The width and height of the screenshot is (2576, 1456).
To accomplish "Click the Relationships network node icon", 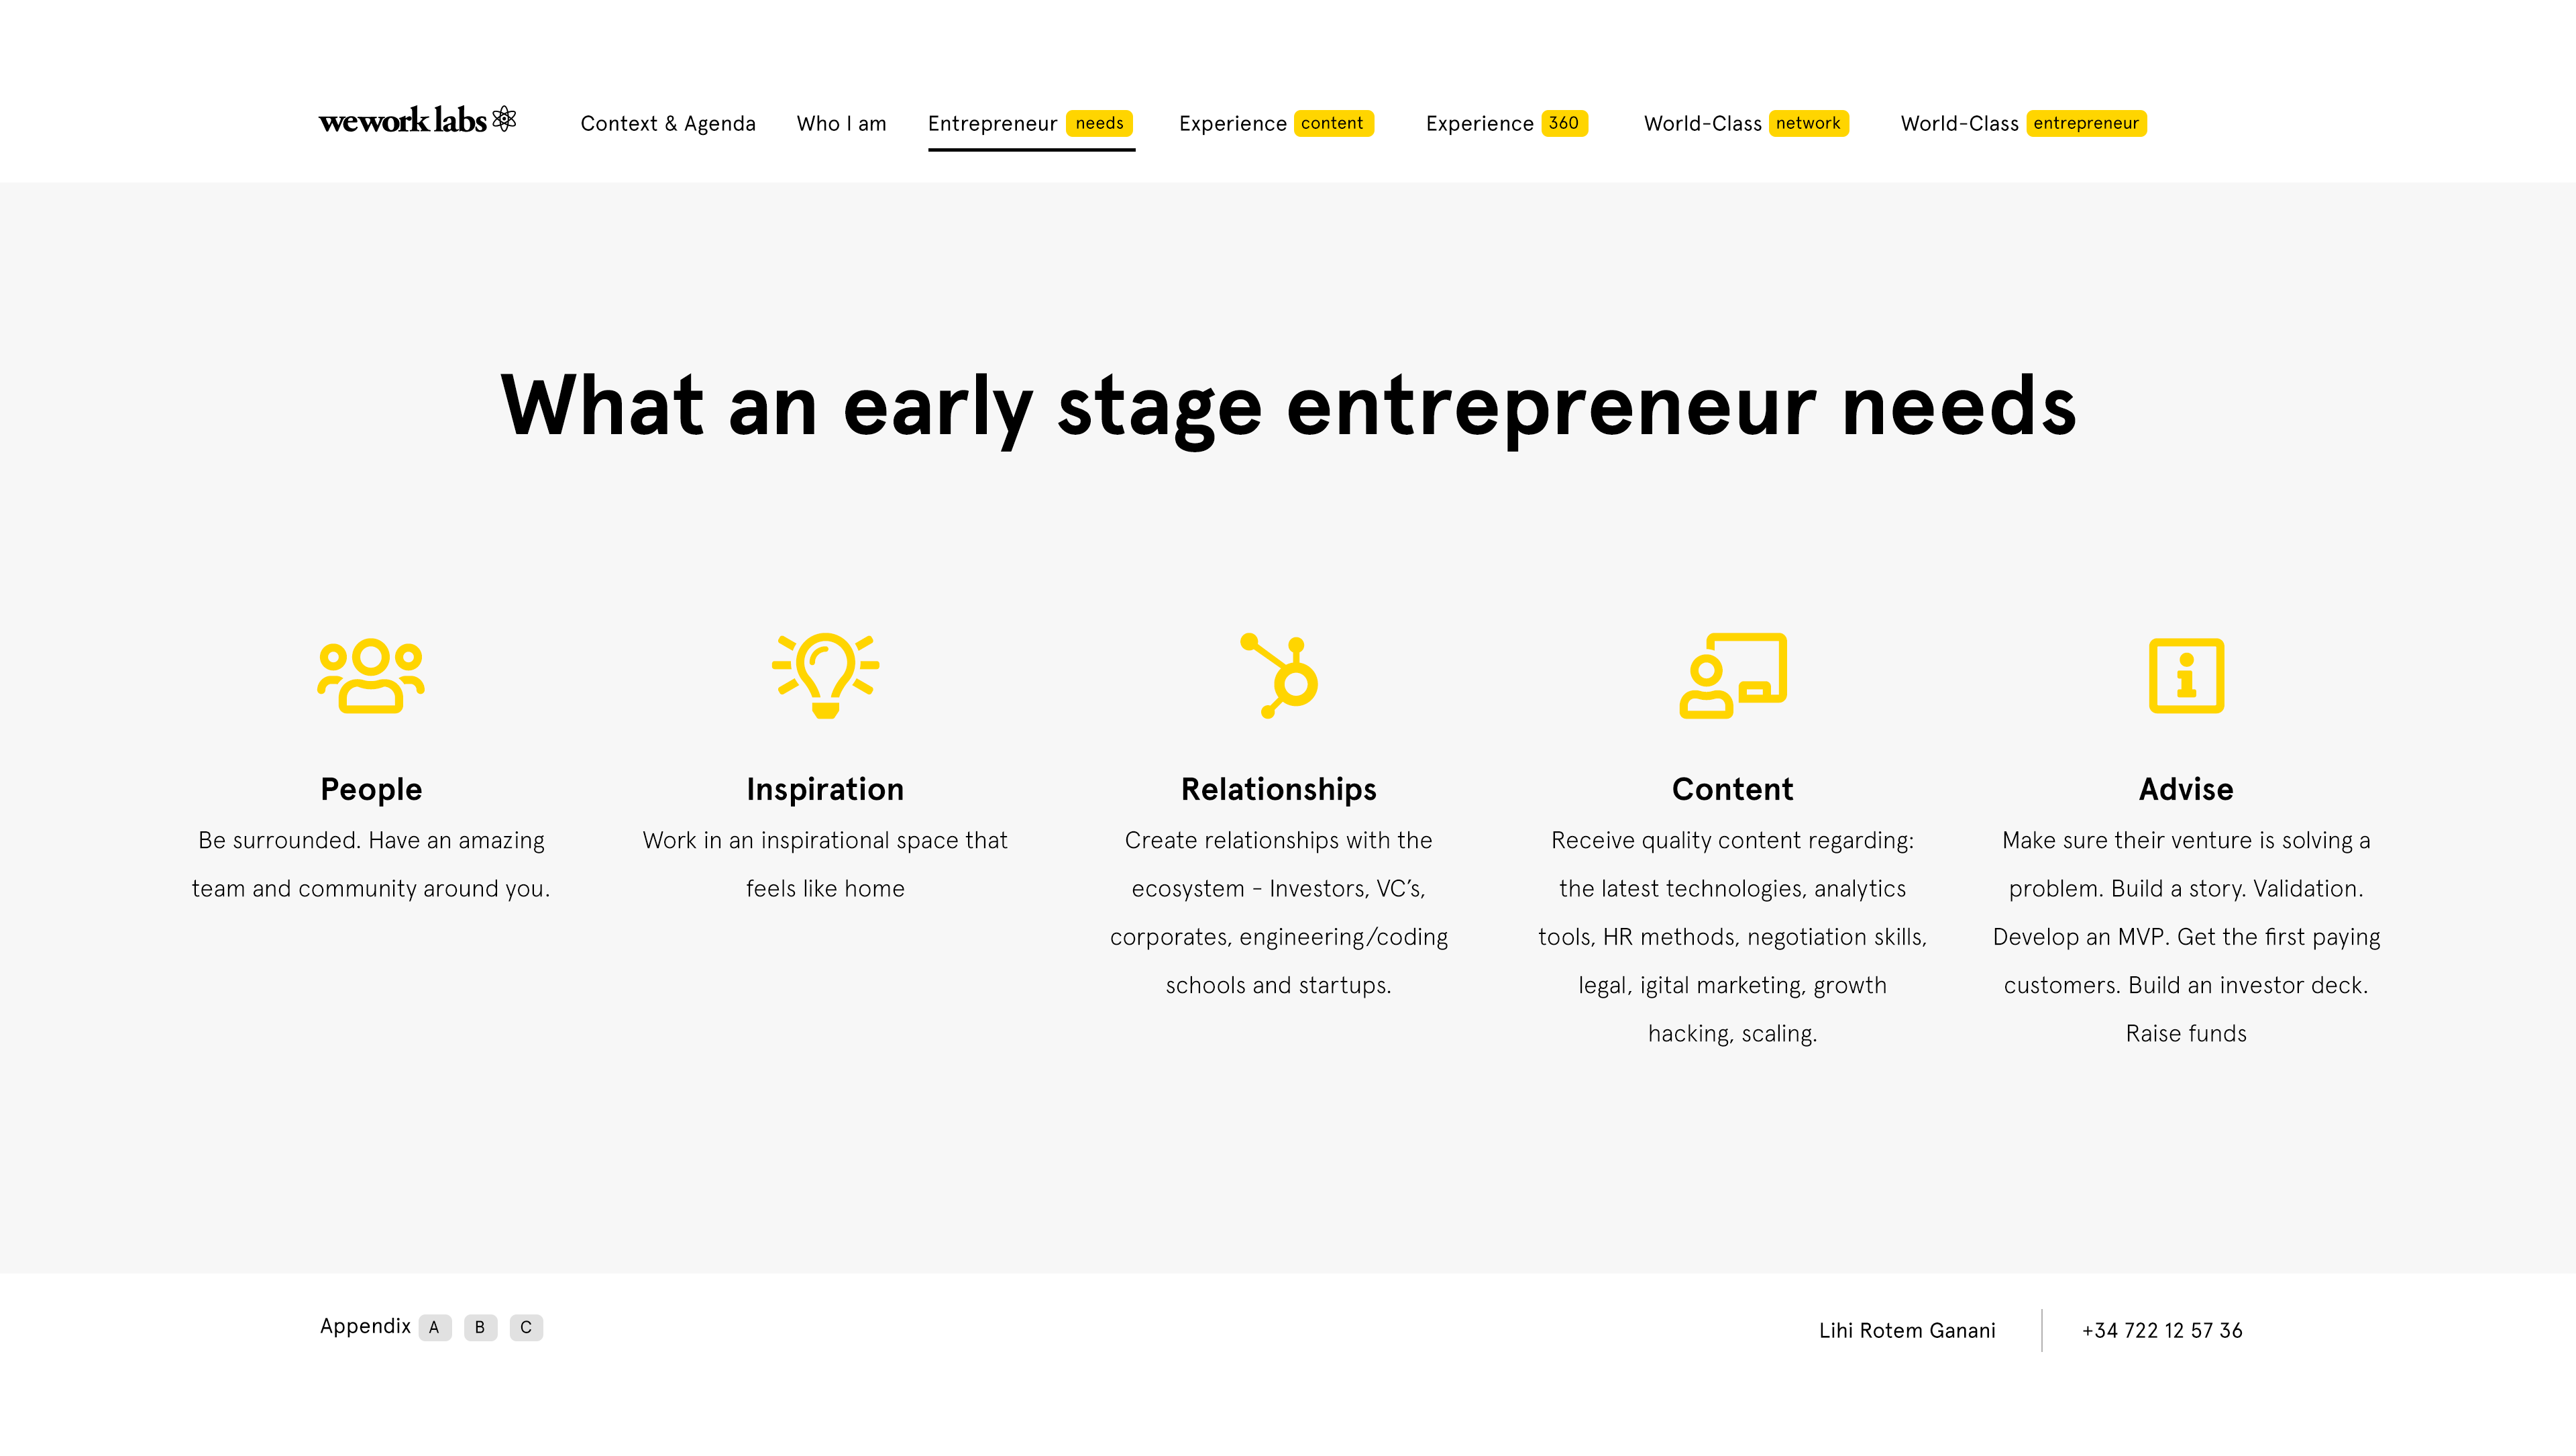I will pos(1279,675).
